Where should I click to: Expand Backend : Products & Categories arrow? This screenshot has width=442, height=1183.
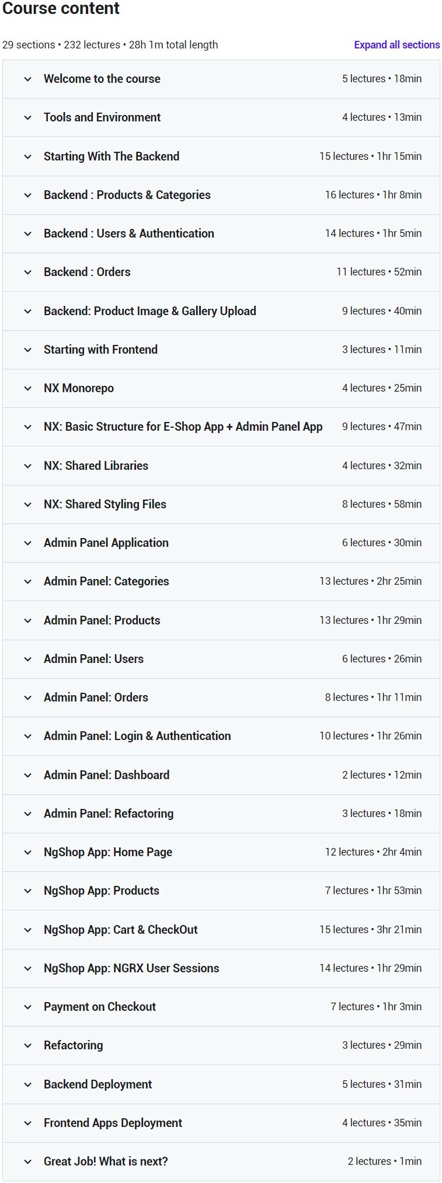click(27, 195)
